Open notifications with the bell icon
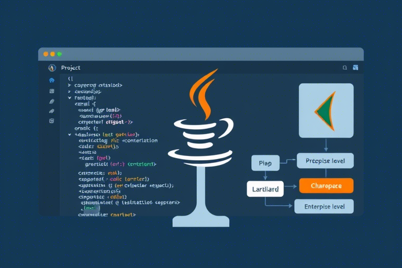 click(345, 68)
